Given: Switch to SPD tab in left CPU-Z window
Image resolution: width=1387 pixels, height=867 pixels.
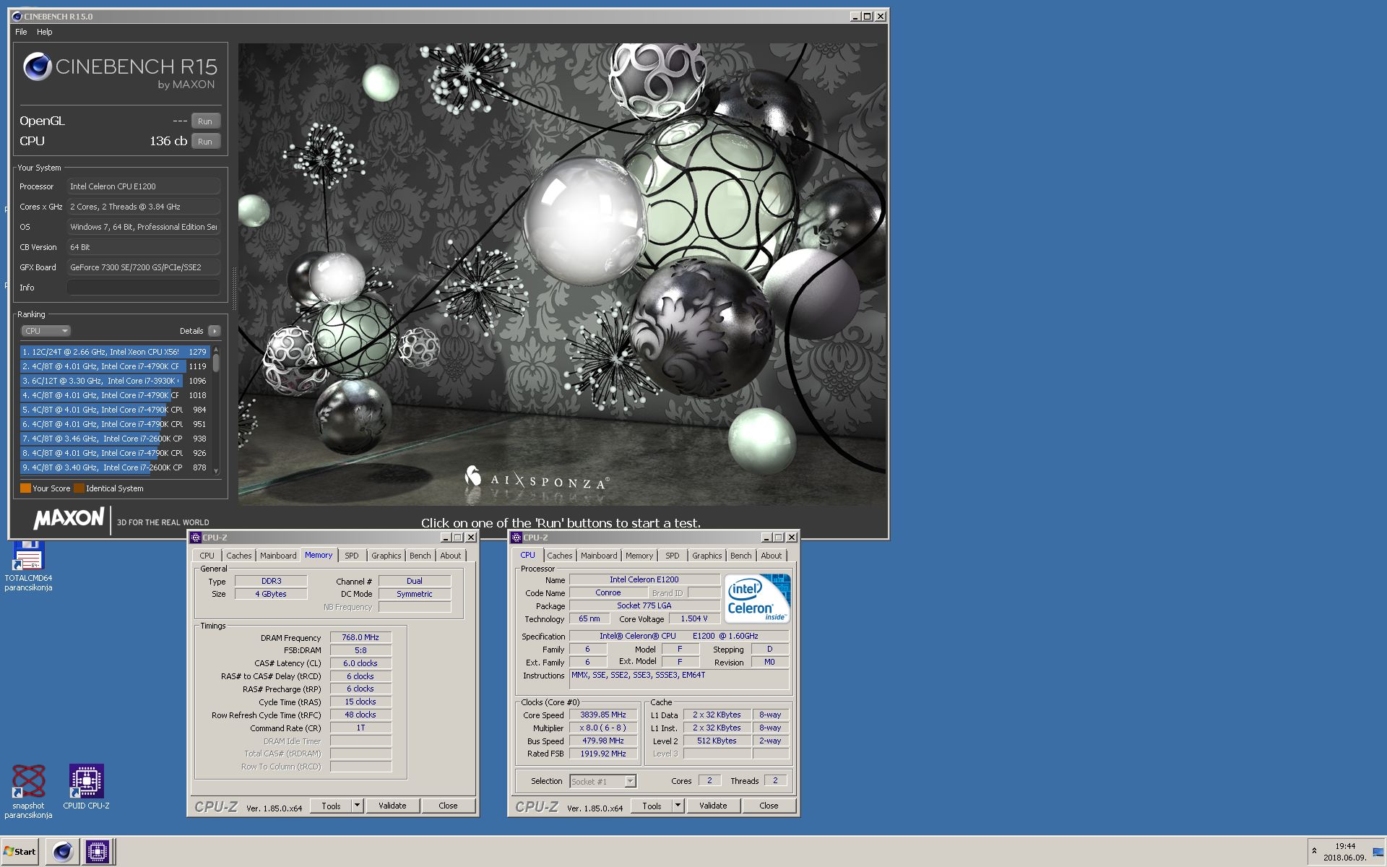Looking at the screenshot, I should point(352,556).
